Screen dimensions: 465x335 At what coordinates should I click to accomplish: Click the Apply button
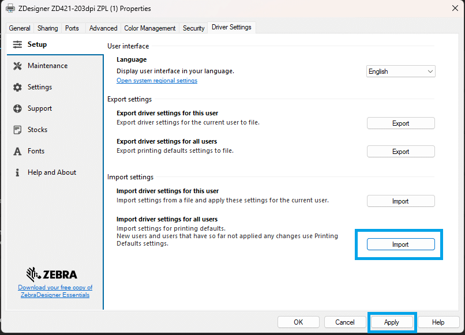tap(392, 322)
